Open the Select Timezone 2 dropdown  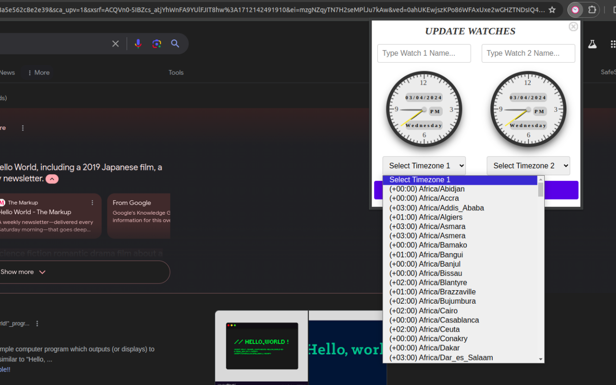[528, 165]
